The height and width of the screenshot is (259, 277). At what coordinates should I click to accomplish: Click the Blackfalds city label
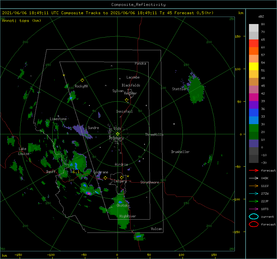pos(131,85)
